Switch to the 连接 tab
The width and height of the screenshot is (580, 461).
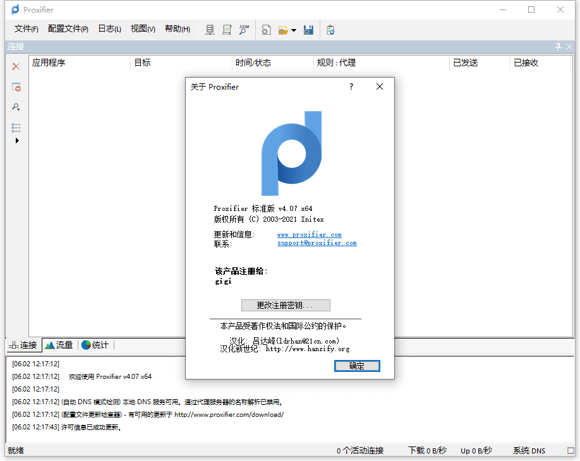(x=23, y=345)
